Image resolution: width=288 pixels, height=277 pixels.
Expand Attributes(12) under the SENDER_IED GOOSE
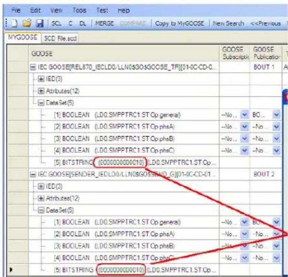click(41, 198)
